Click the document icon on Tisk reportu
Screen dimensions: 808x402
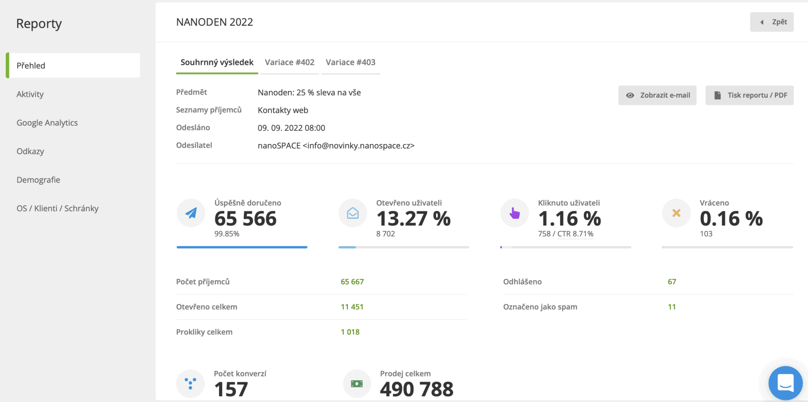click(x=718, y=95)
